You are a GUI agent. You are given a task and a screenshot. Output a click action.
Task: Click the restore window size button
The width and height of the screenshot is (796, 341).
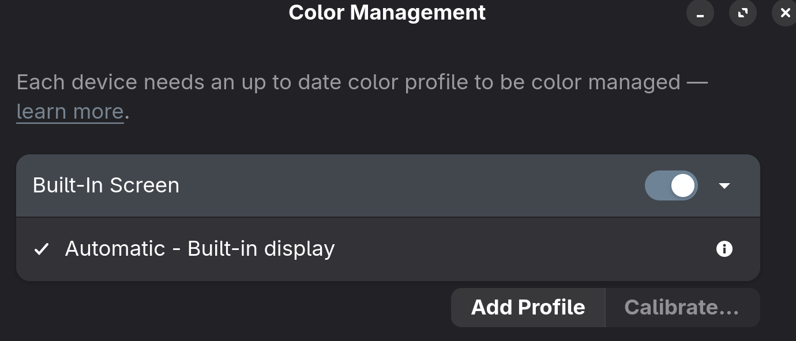click(743, 13)
